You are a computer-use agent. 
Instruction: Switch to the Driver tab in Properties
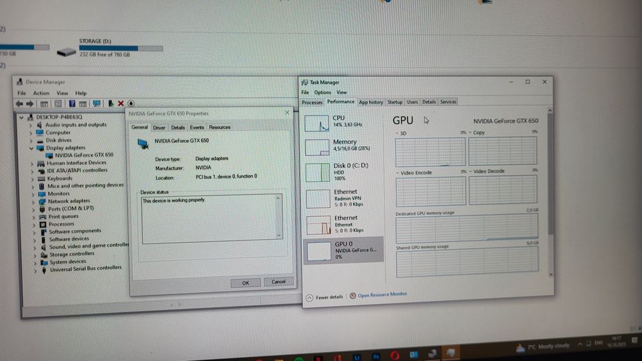(x=159, y=128)
